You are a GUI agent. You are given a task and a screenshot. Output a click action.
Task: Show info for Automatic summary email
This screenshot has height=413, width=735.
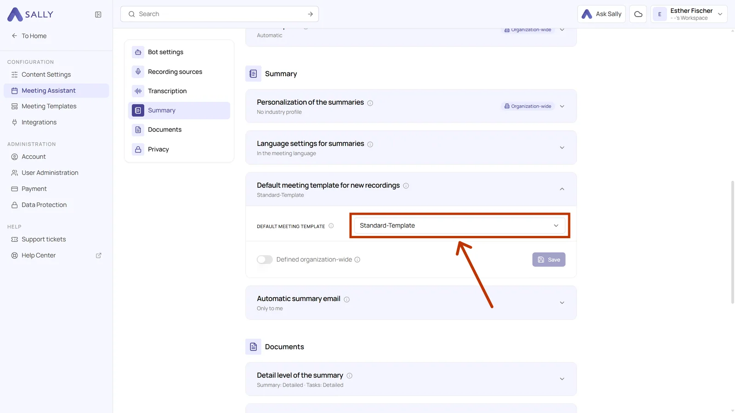347,300
